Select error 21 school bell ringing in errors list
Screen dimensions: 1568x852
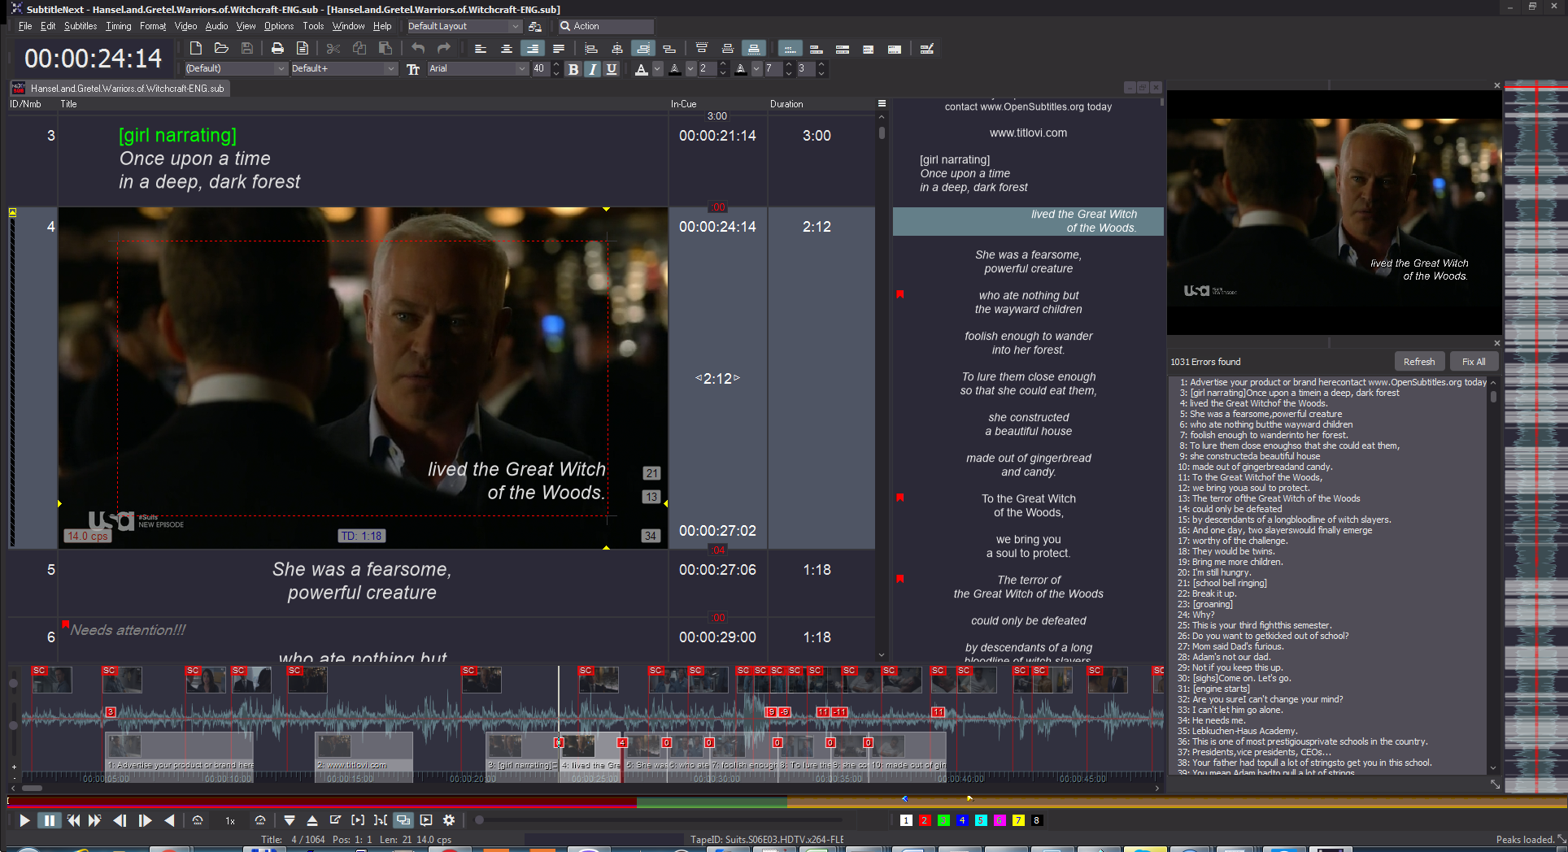[1224, 583]
